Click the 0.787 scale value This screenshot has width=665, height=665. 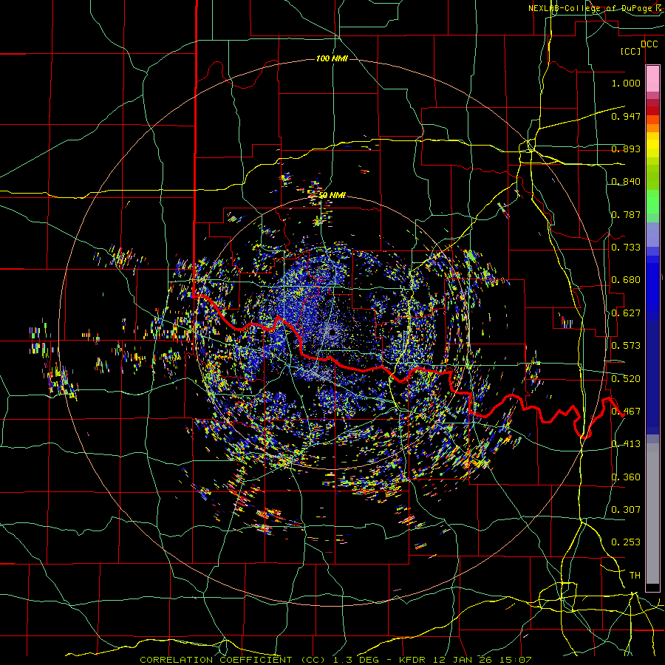(x=626, y=214)
